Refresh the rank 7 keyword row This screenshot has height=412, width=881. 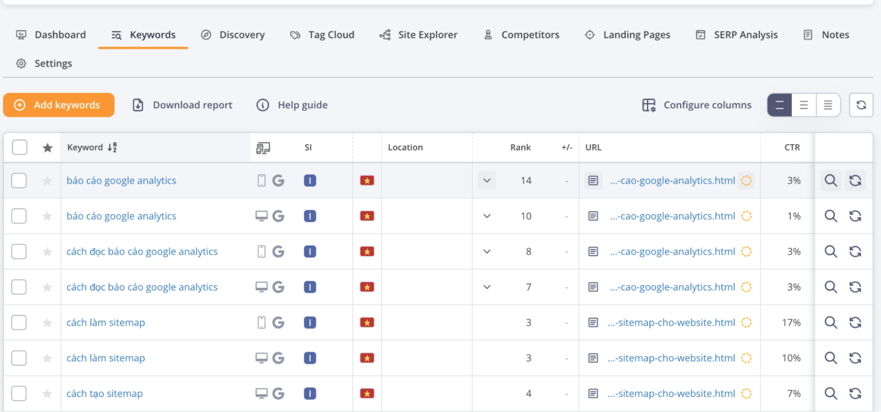[855, 287]
